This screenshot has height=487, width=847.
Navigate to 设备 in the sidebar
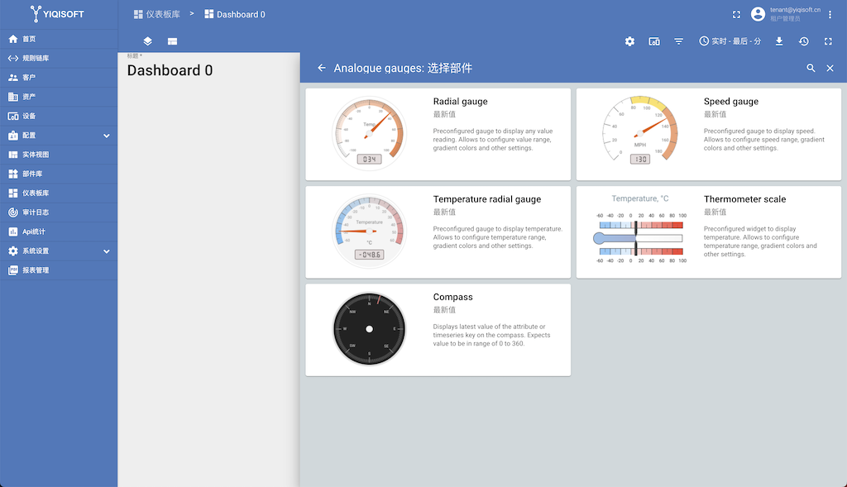[29, 117]
